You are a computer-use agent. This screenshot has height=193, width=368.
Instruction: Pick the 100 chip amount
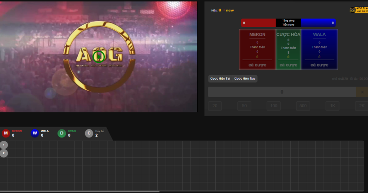(274, 106)
